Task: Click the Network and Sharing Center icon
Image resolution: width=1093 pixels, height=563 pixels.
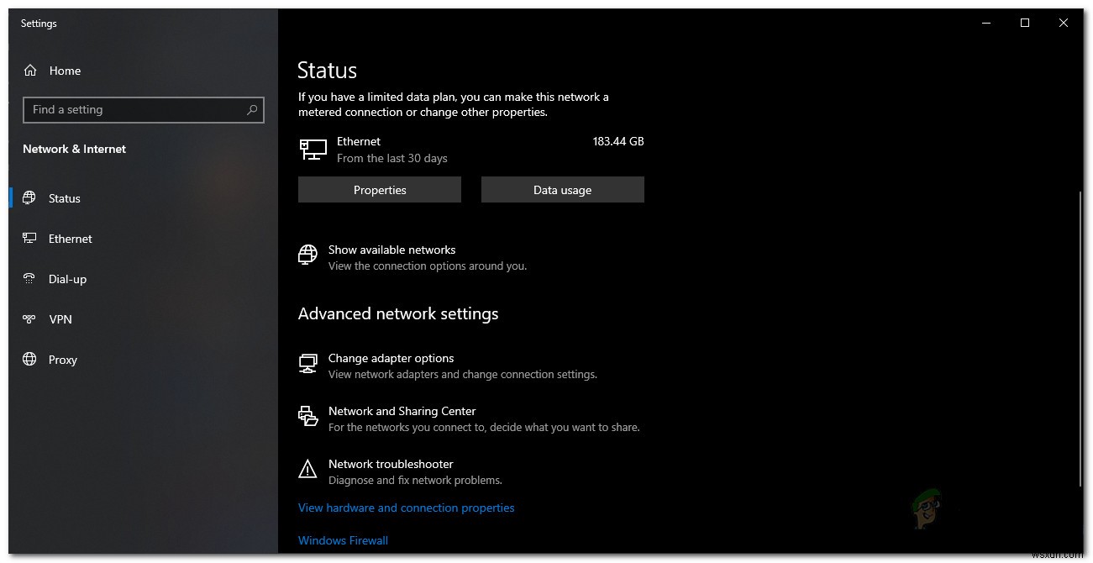Action: [x=307, y=416]
